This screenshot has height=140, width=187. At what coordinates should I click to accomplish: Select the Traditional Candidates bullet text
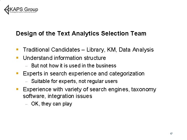tap(88, 50)
